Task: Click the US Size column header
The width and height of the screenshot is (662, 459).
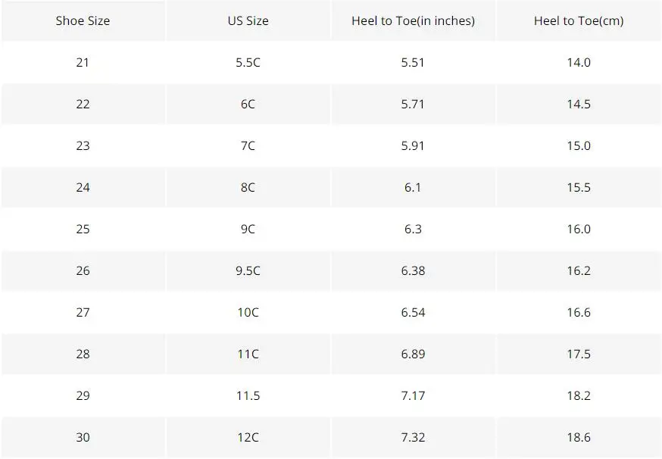Action: tap(248, 20)
